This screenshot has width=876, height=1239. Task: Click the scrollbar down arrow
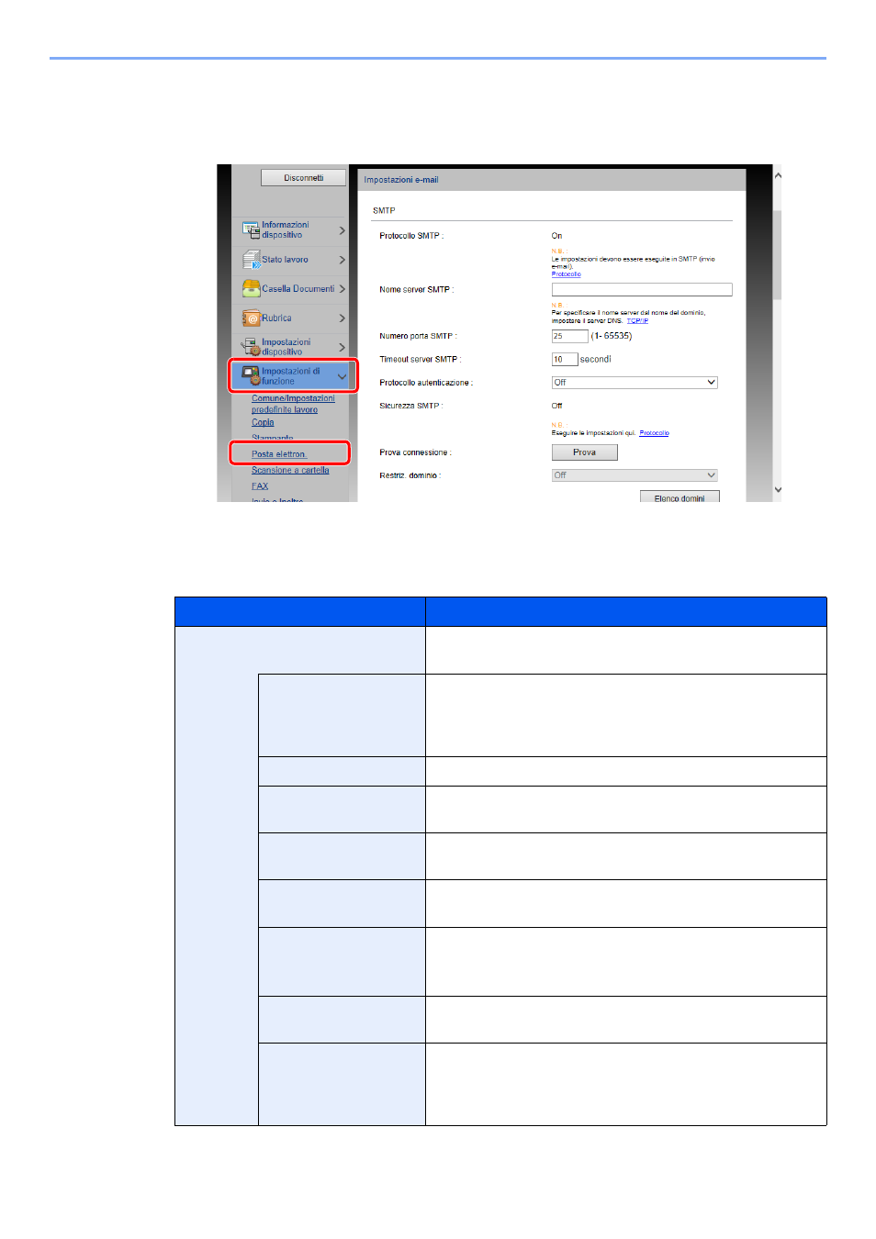777,490
